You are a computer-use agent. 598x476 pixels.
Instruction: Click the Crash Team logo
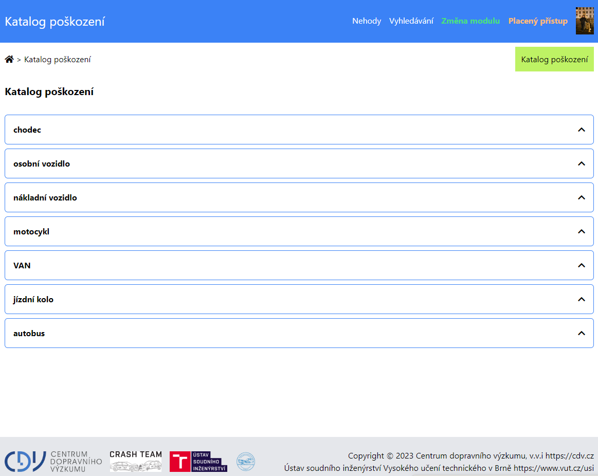click(x=136, y=462)
